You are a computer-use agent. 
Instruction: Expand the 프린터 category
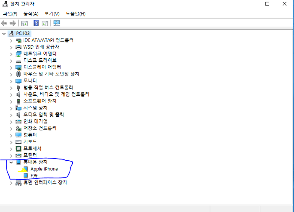click(11, 156)
